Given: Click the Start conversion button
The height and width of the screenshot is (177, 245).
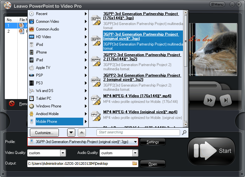Looking at the screenshot, I should (212, 151).
